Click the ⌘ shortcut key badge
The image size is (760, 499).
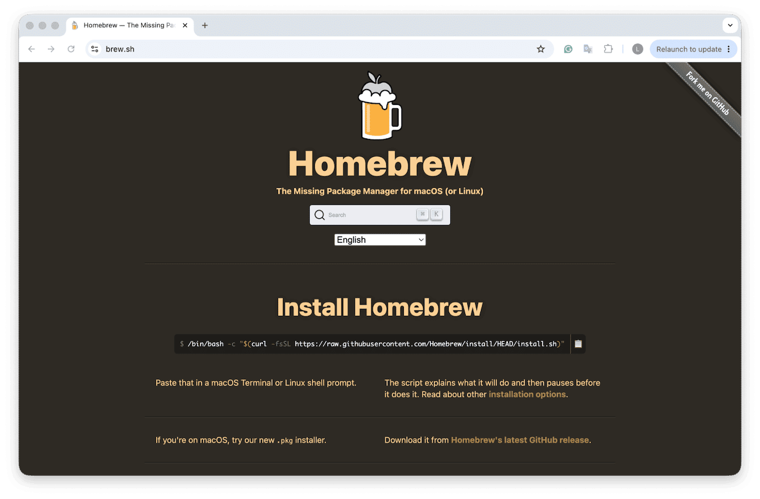[x=423, y=214]
